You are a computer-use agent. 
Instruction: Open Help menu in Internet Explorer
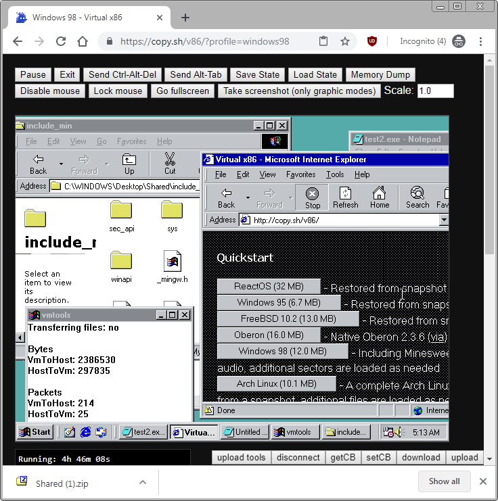362,174
